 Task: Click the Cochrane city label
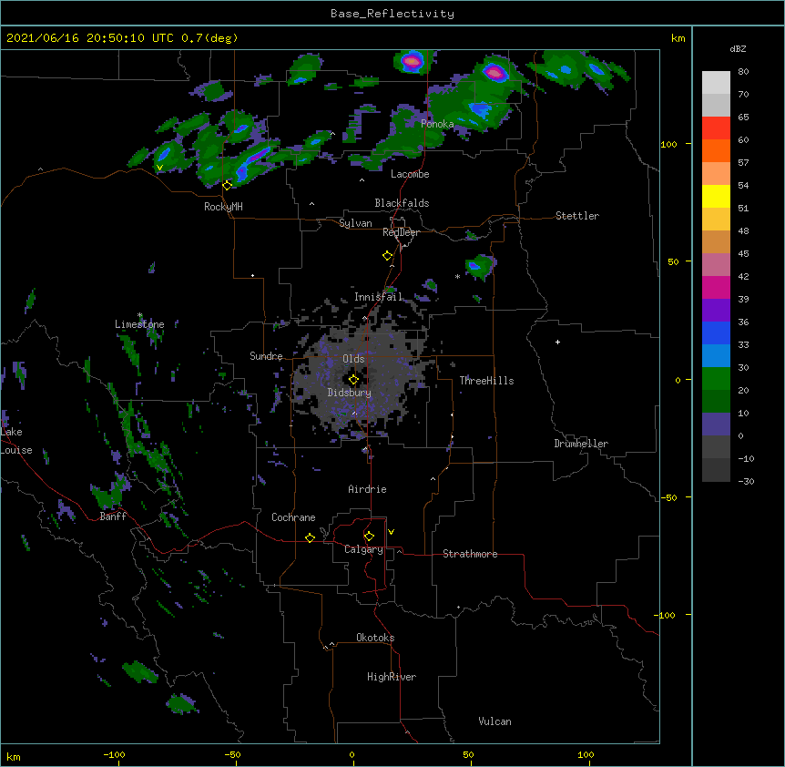click(293, 517)
